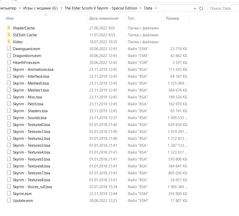The width and height of the screenshot is (239, 216).
Task: Click the Skyrim - Textures0.bsa file icon
Action: tap(9, 124)
